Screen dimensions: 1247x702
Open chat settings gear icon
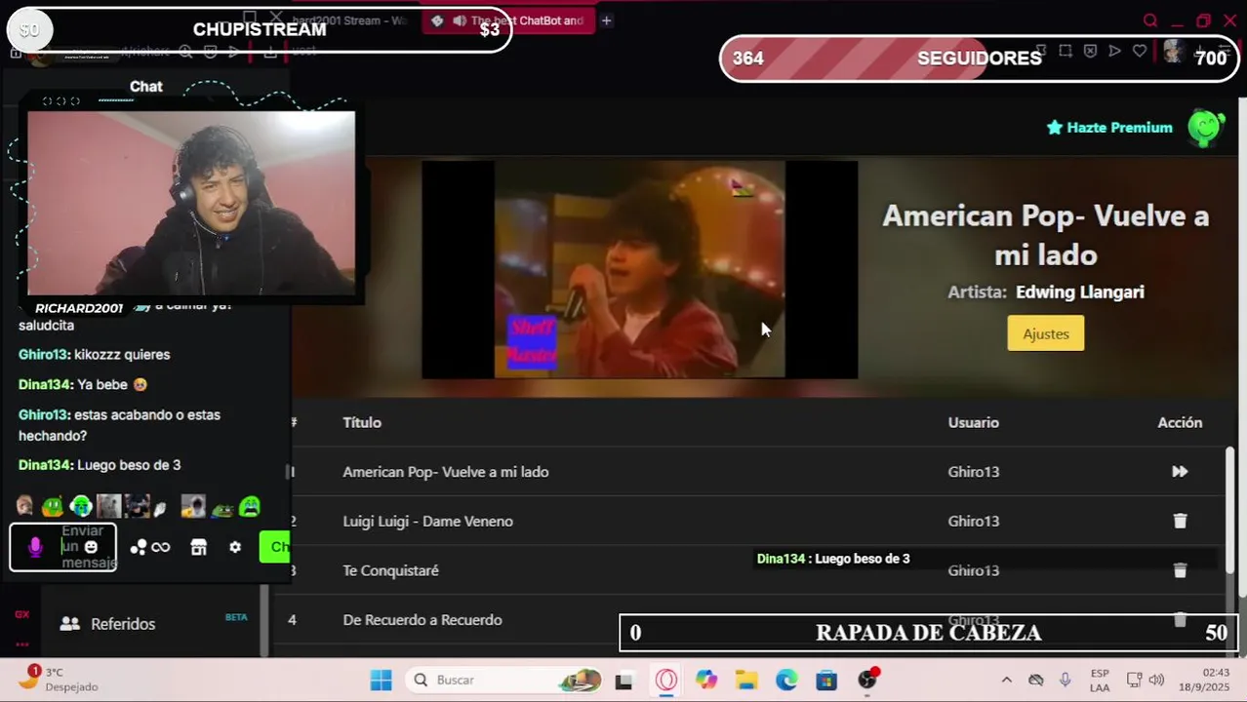pos(235,548)
